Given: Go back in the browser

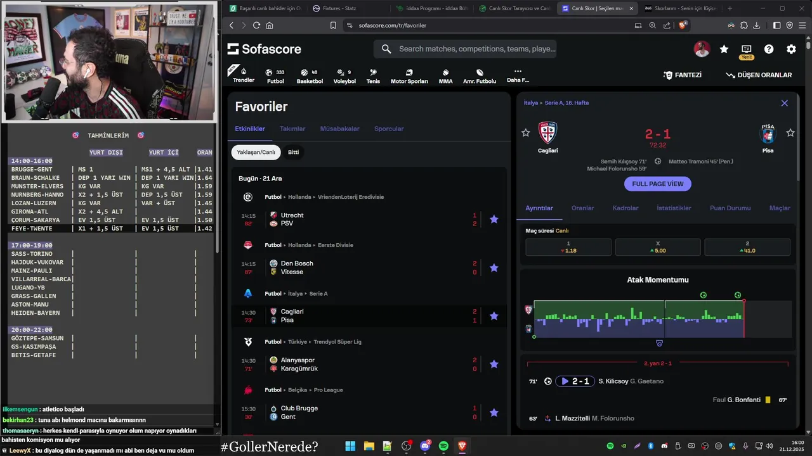Looking at the screenshot, I should [x=231, y=25].
